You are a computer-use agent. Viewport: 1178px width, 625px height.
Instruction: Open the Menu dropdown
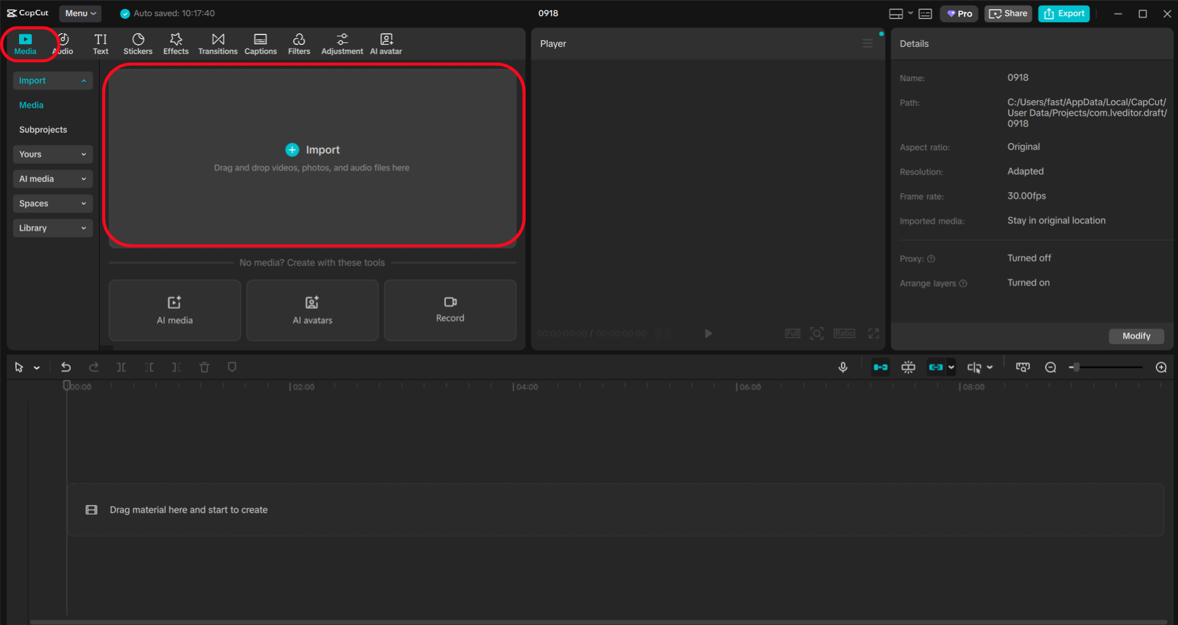80,13
